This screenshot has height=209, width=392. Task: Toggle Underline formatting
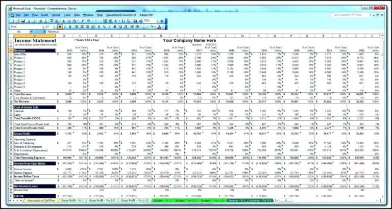tap(70, 27)
